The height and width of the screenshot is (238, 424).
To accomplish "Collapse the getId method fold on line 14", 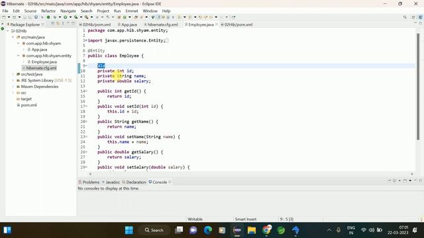I will (x=86, y=91).
